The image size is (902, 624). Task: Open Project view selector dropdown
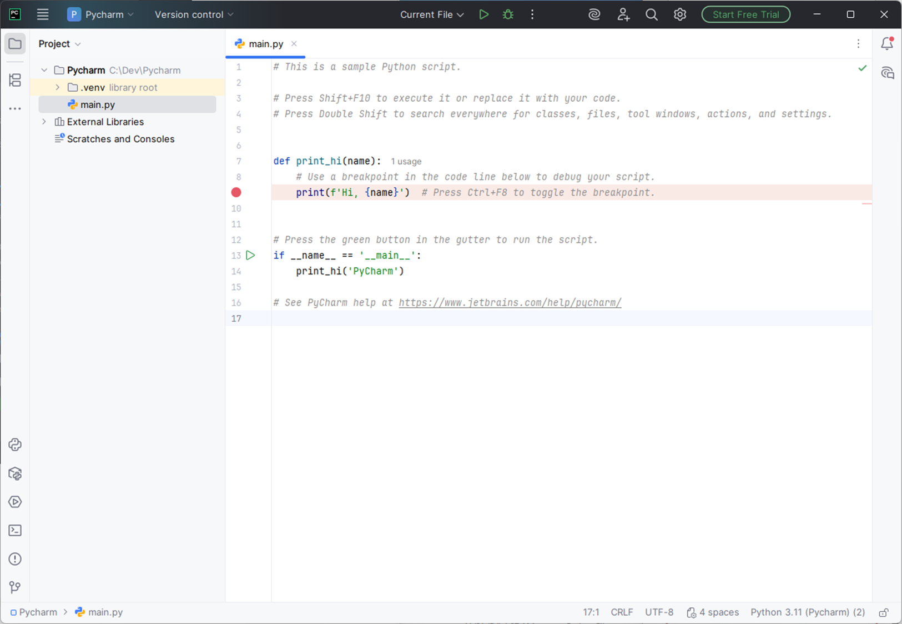(x=59, y=44)
